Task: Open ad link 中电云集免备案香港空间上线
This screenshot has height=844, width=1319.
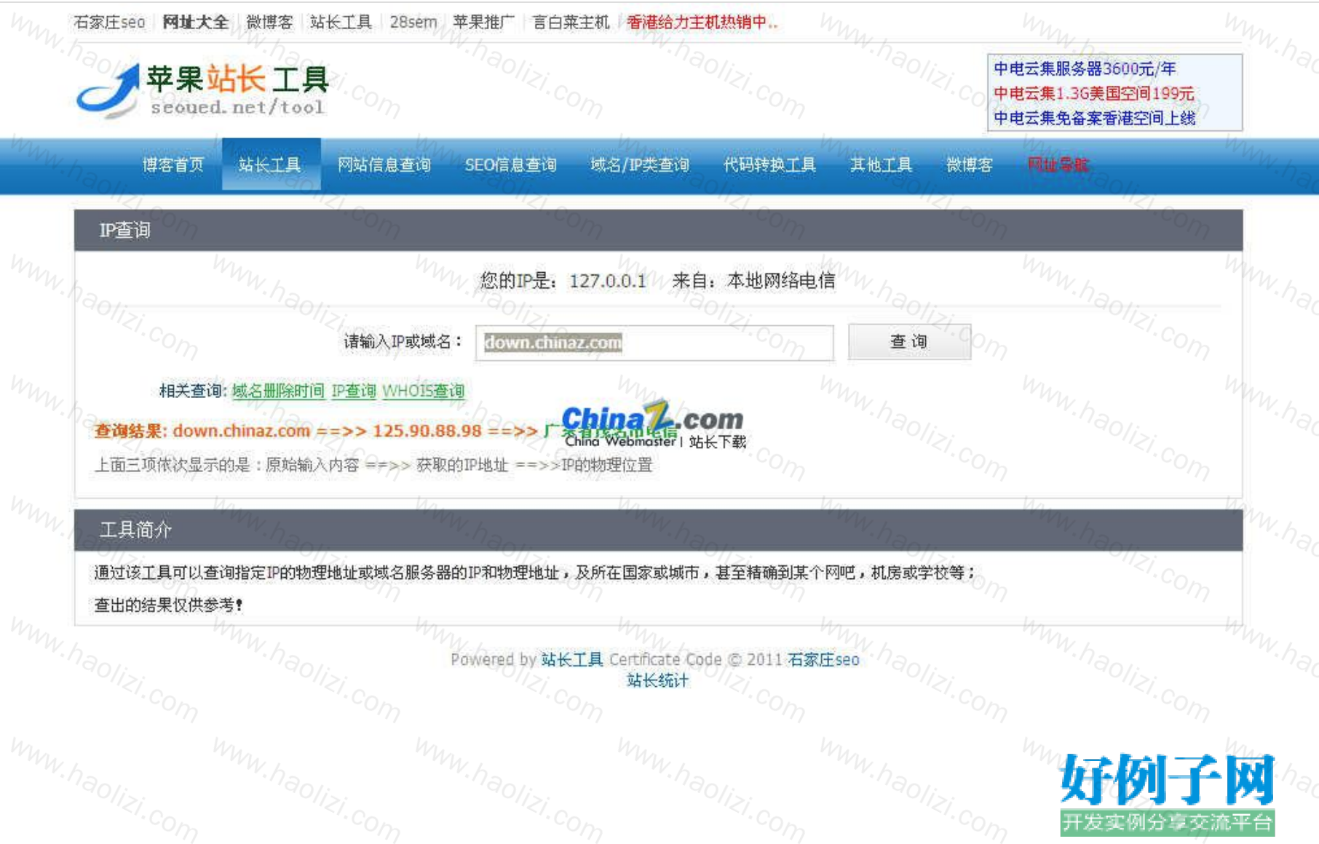Action: [1094, 118]
